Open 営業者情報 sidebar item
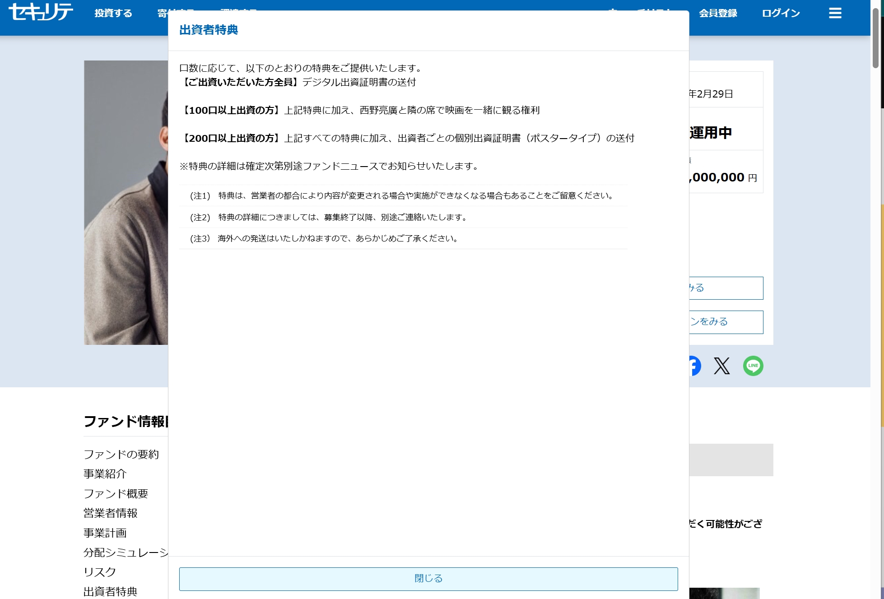Viewport: 884px width, 599px height. click(110, 513)
